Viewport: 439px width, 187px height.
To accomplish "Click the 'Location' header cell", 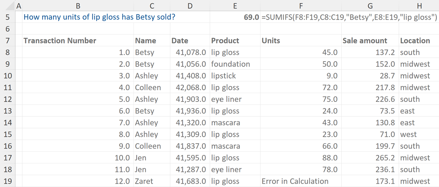I will [415, 41].
